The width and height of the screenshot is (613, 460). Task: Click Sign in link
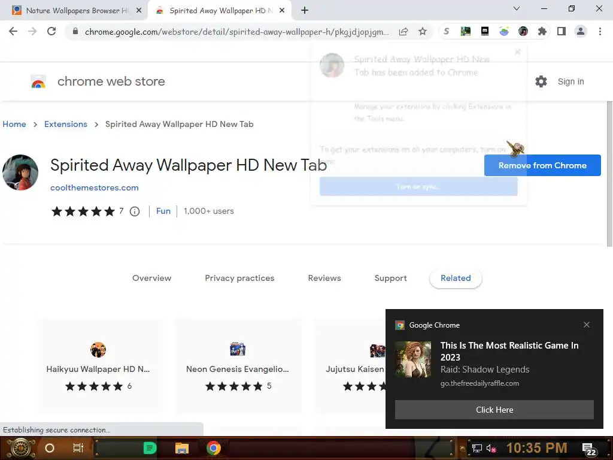(570, 81)
